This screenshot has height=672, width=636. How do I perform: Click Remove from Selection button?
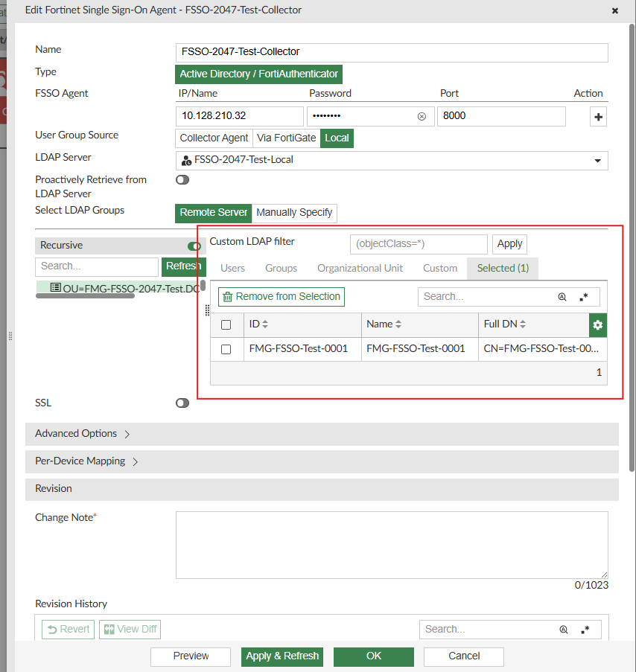pyautogui.click(x=282, y=297)
